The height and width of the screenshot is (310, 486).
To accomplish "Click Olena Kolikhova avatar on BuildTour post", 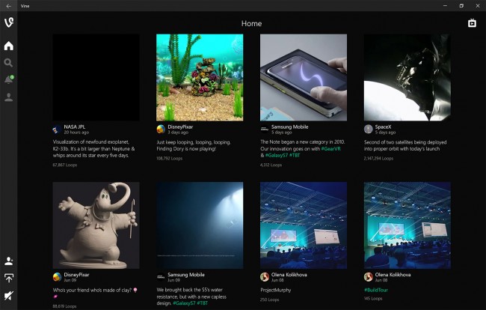I will [x=368, y=277].
